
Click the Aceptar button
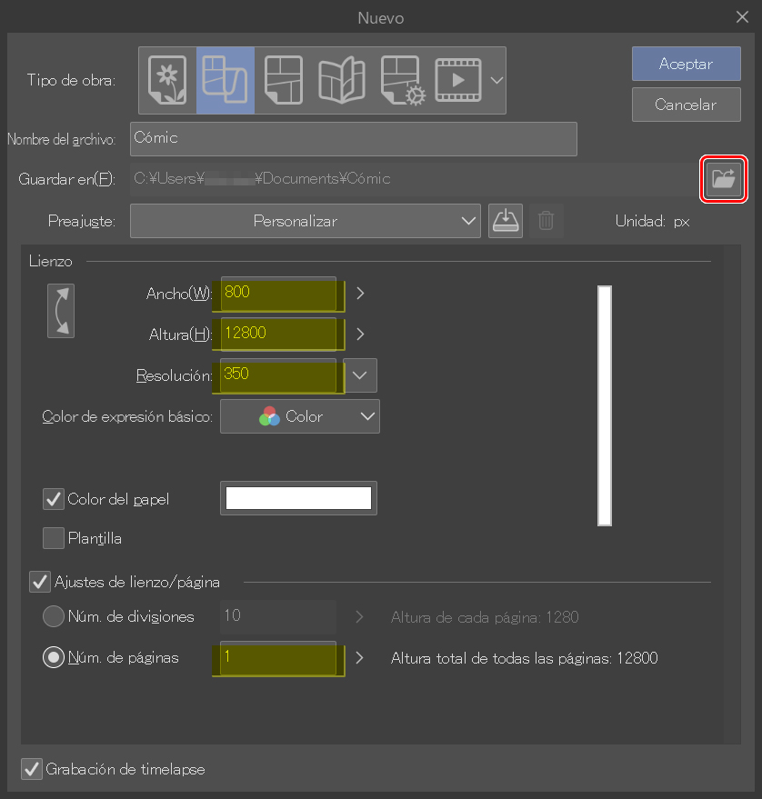click(686, 64)
